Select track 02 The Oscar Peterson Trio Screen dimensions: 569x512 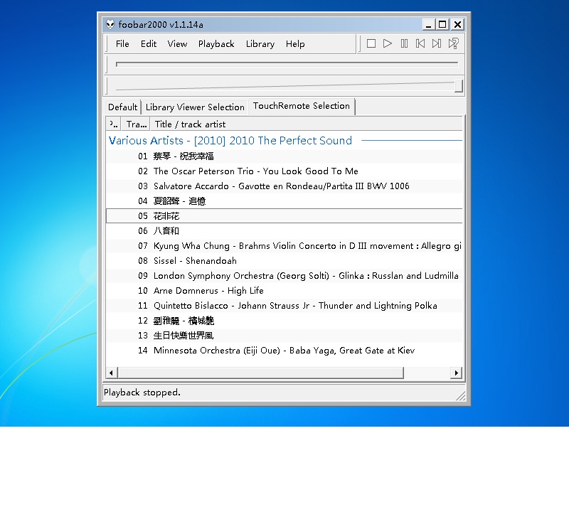284,171
